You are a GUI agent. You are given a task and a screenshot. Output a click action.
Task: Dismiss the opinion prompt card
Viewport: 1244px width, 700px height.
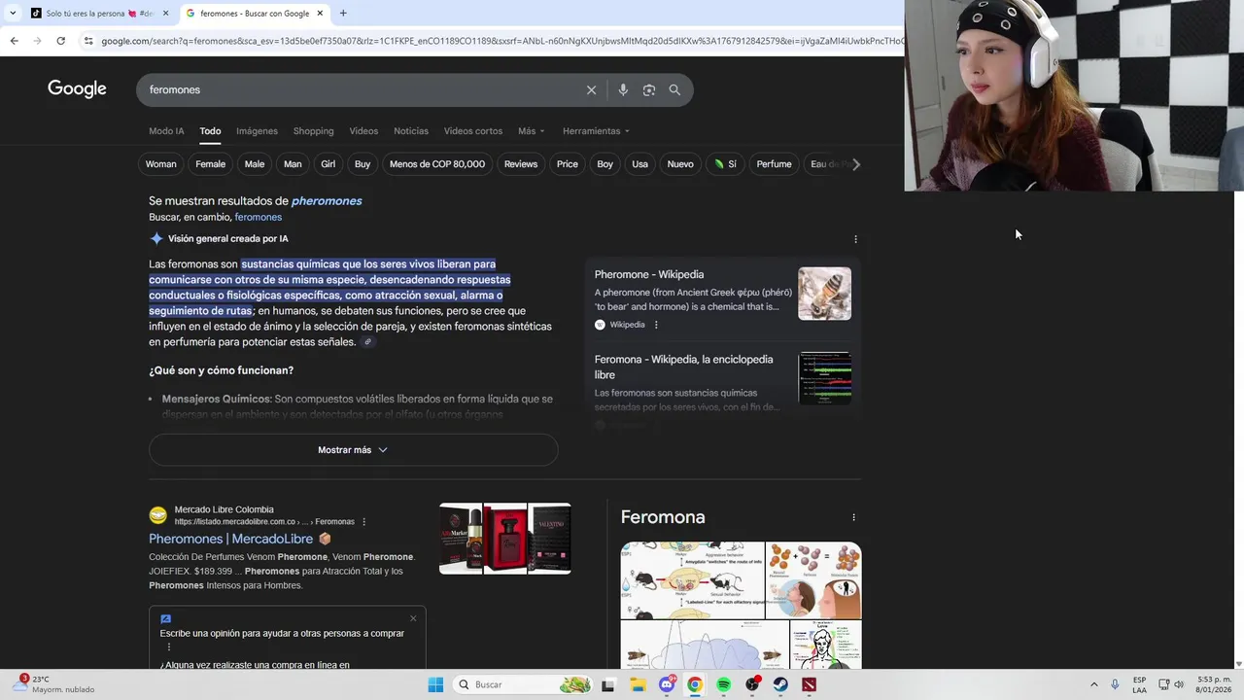pyautogui.click(x=413, y=618)
